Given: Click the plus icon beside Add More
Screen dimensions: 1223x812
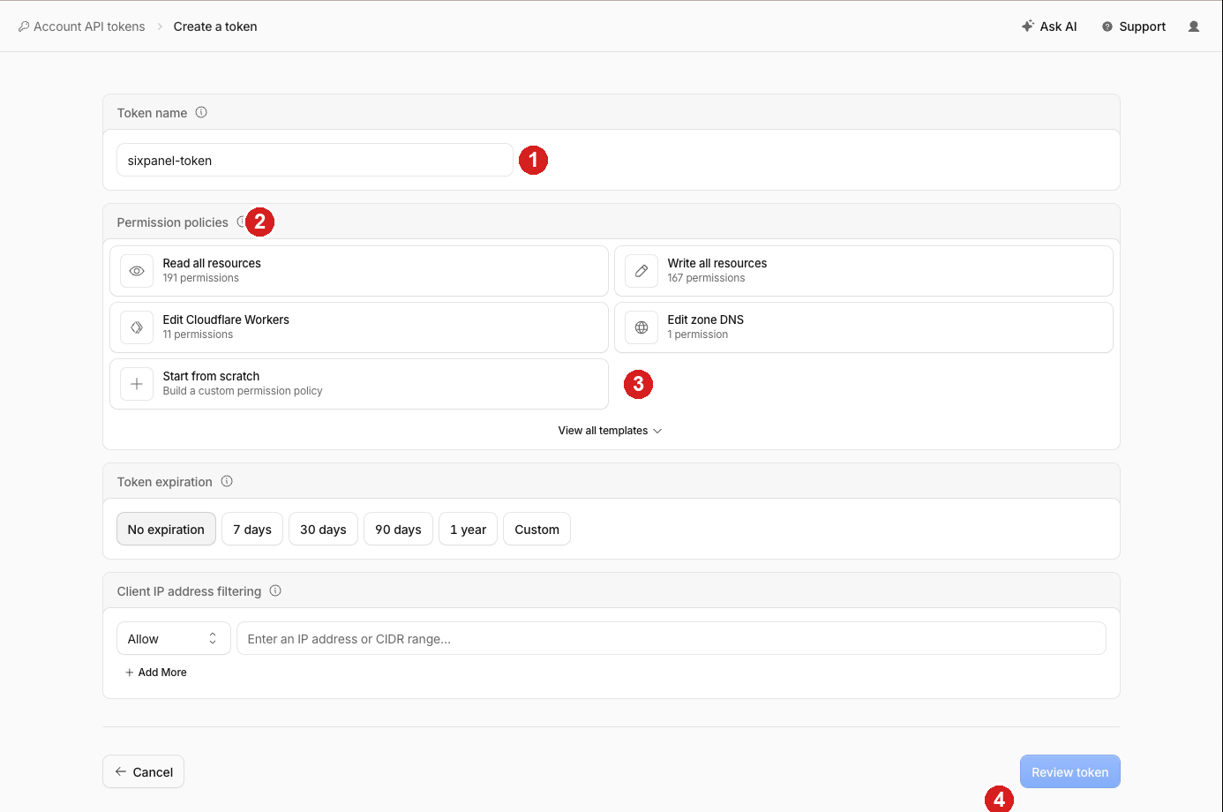Looking at the screenshot, I should click(130, 673).
